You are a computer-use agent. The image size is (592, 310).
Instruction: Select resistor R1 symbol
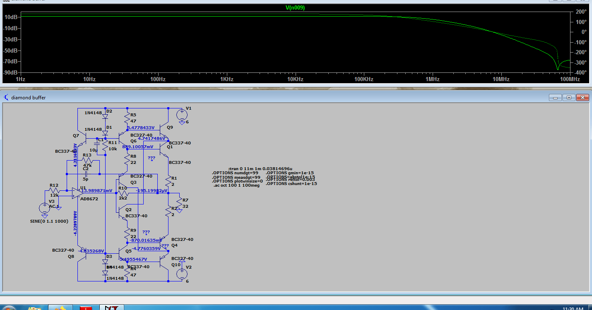click(168, 181)
